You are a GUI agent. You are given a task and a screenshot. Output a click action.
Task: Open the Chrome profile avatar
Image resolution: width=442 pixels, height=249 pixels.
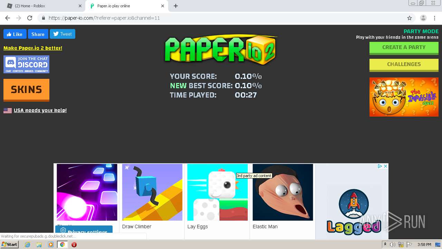(x=423, y=18)
